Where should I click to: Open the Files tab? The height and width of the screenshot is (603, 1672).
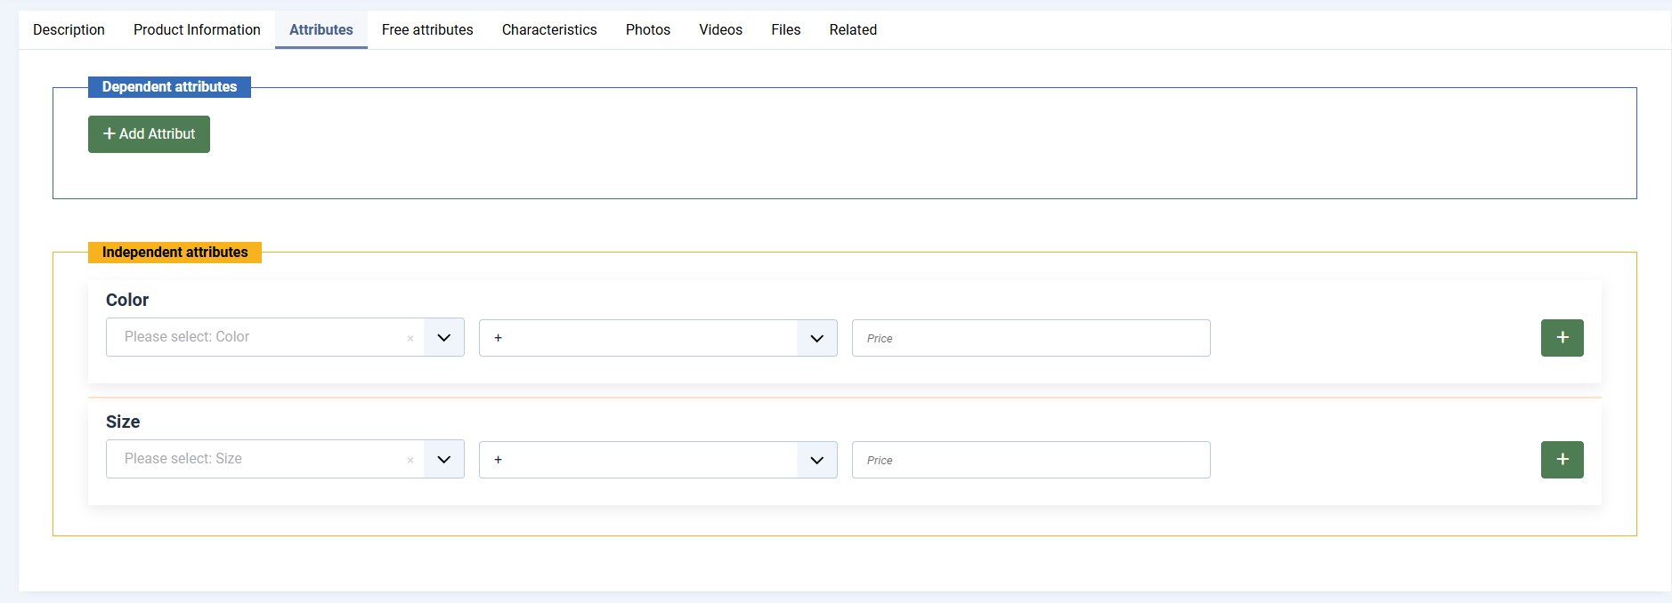pos(785,29)
